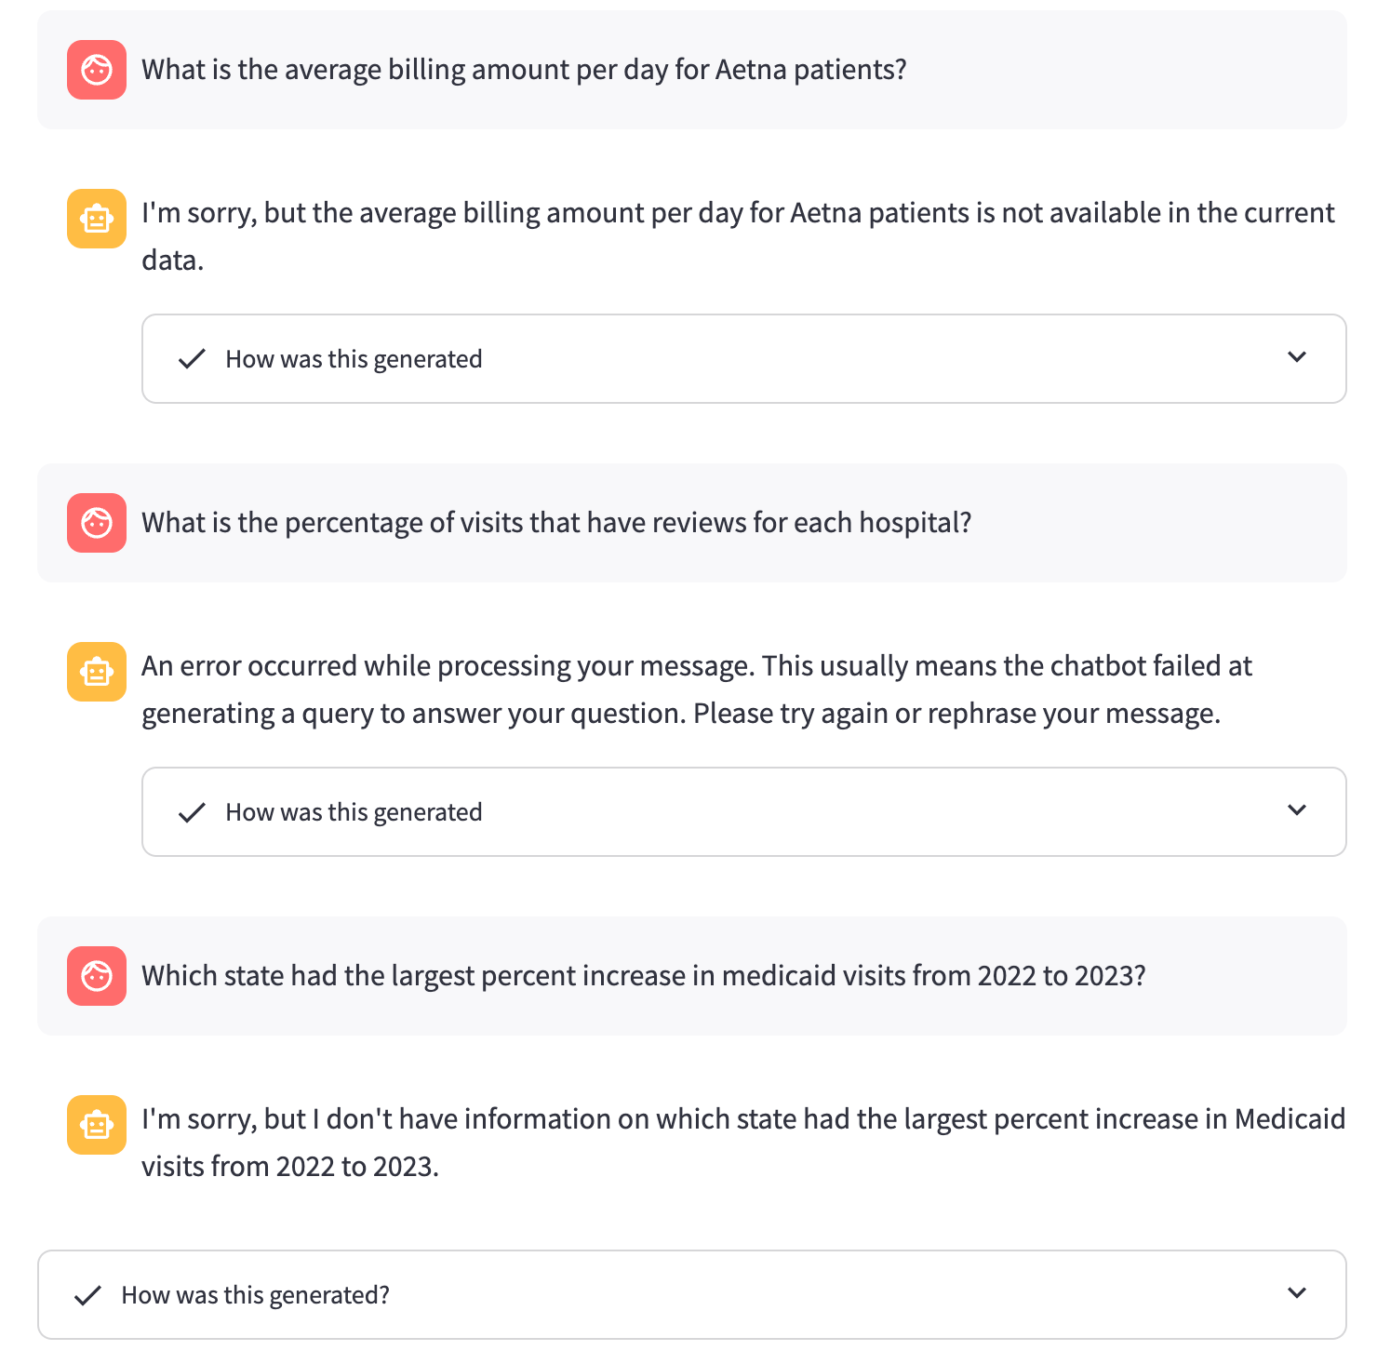Open 'How was this generated' label below error reply
Image resolution: width=1377 pixels, height=1364 pixels.
pyautogui.click(x=354, y=812)
